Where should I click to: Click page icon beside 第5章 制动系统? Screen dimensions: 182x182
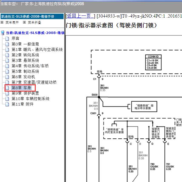point(7,71)
